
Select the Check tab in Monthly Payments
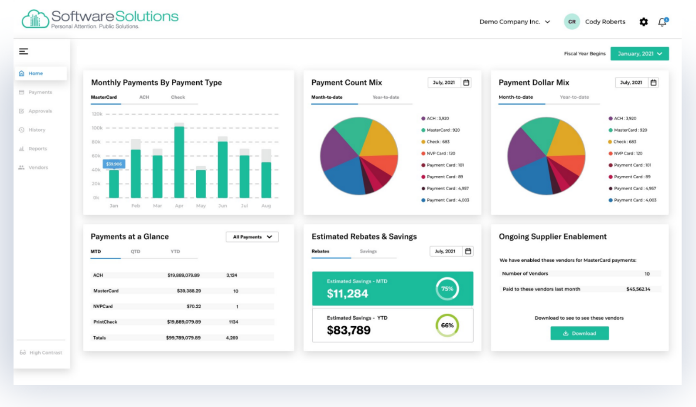pos(178,97)
